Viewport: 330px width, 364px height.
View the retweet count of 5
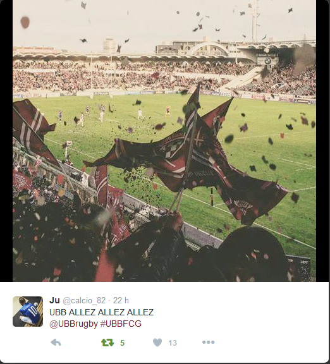[x=123, y=343]
